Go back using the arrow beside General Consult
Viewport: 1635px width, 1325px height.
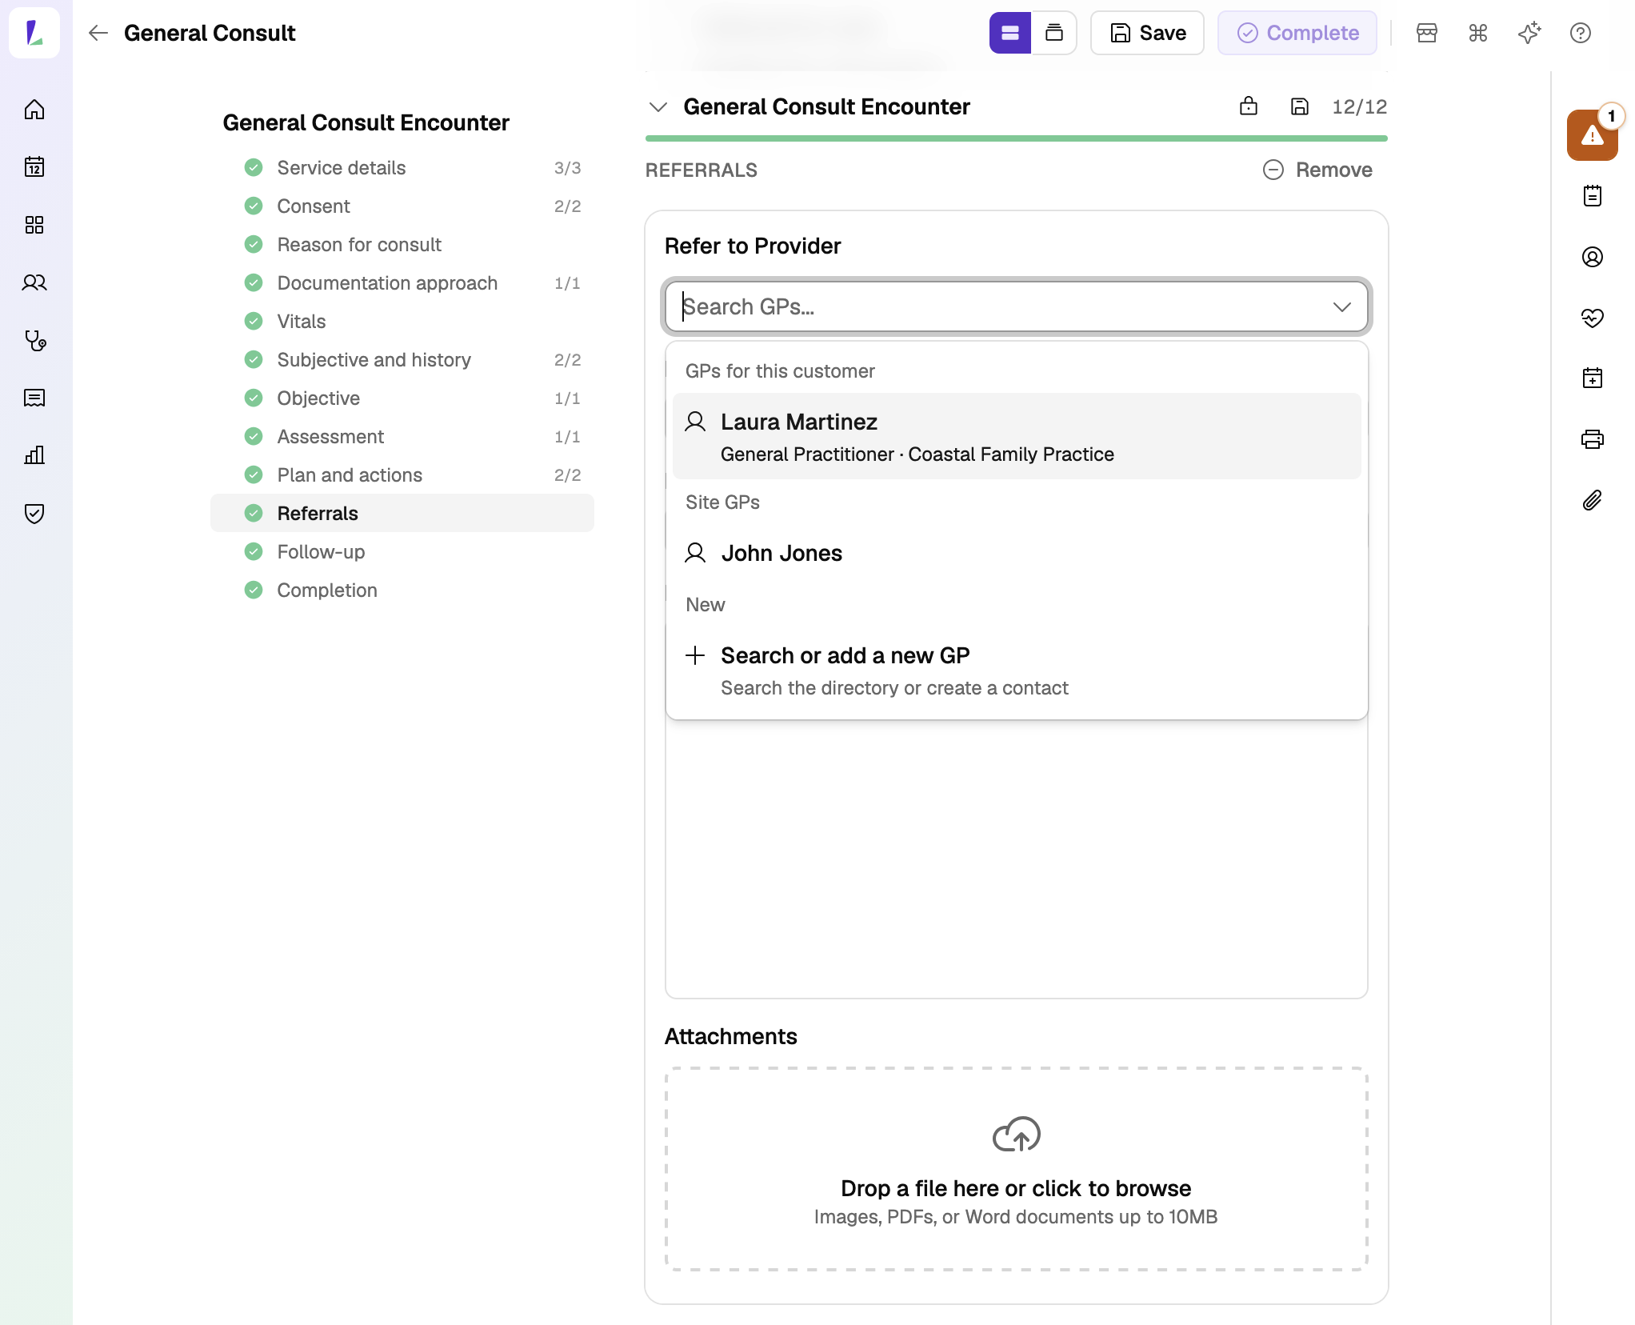click(x=98, y=33)
